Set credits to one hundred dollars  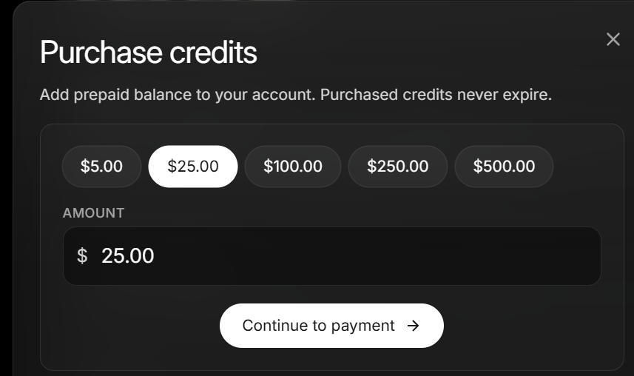pyautogui.click(x=293, y=167)
